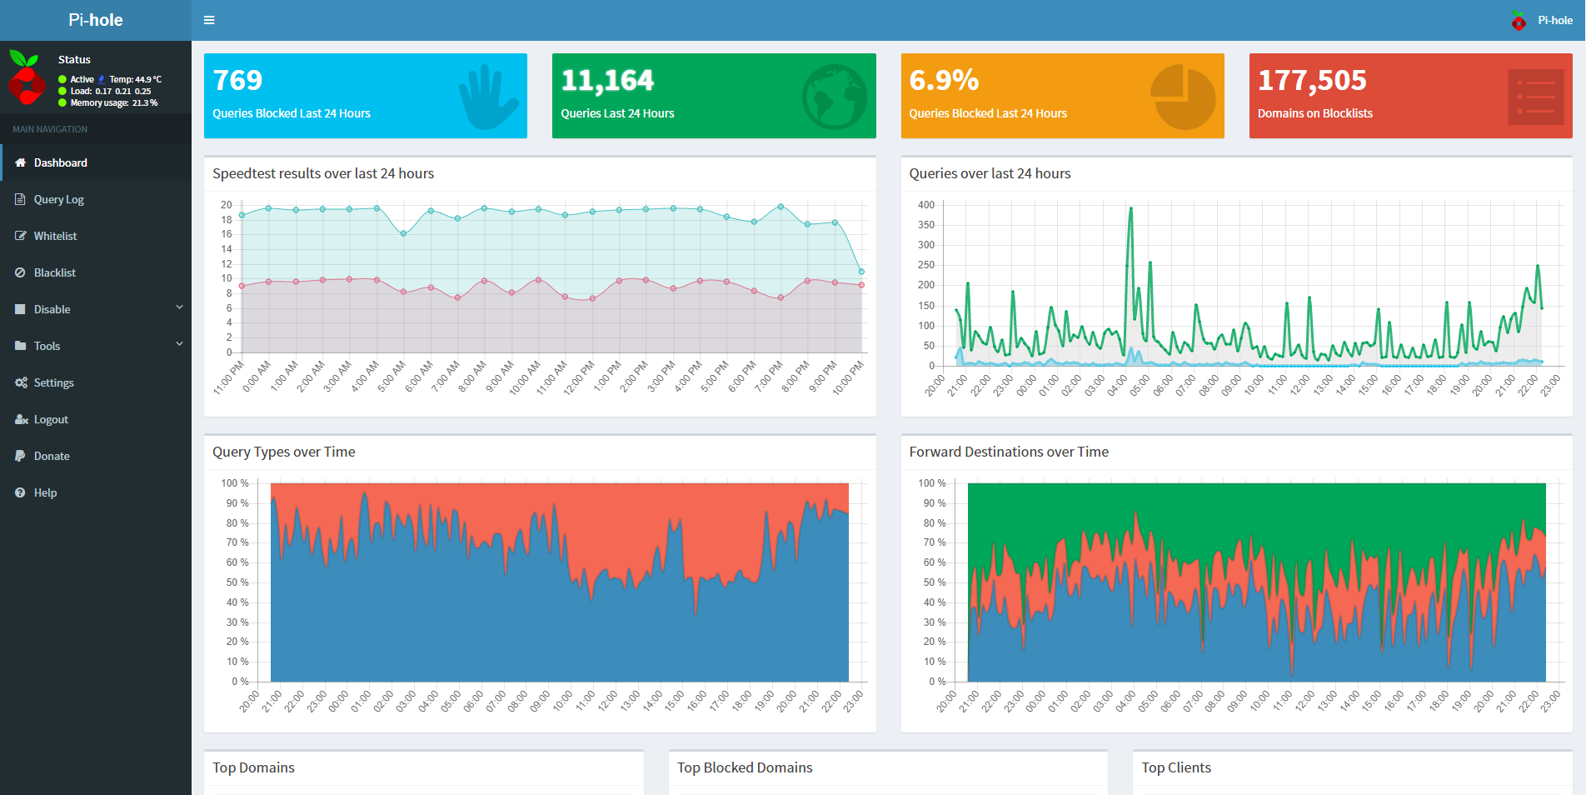The width and height of the screenshot is (1586, 795).
Task: Click the Settings gears icon
Action: tap(21, 382)
